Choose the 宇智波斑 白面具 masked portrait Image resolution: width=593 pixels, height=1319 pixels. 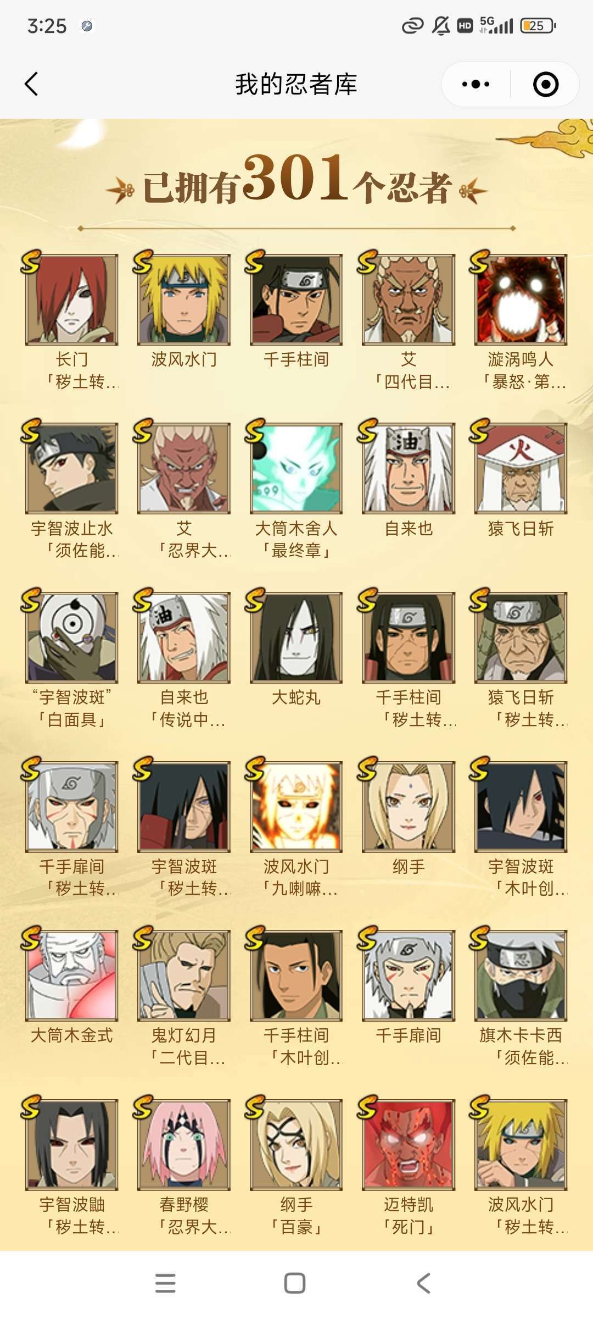72,638
